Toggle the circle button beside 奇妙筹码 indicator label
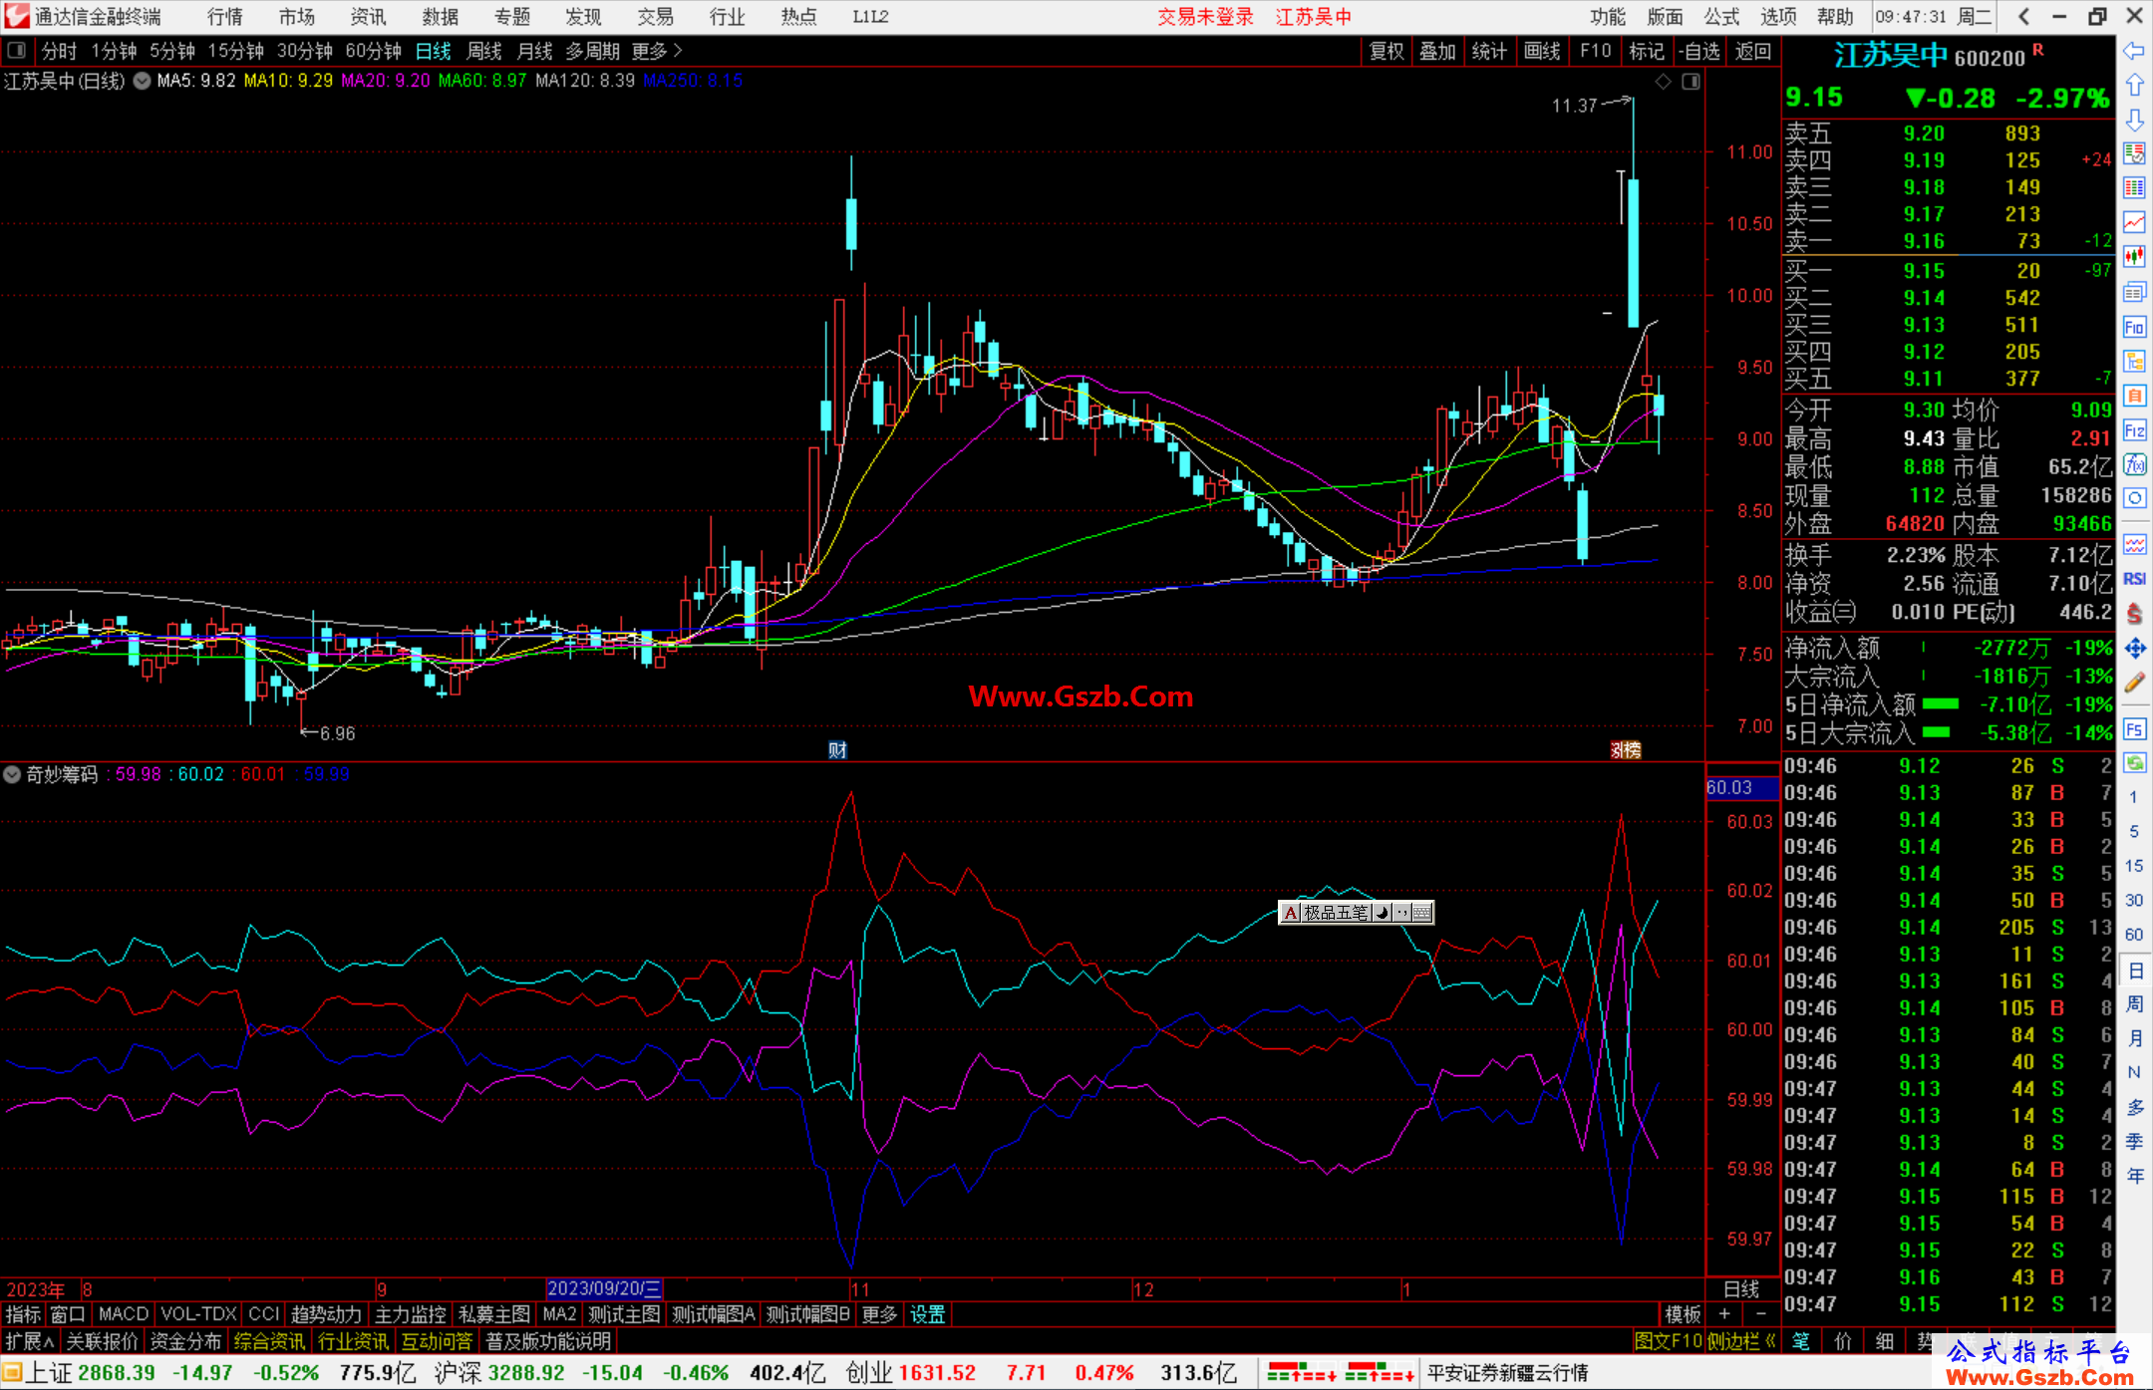 point(12,774)
